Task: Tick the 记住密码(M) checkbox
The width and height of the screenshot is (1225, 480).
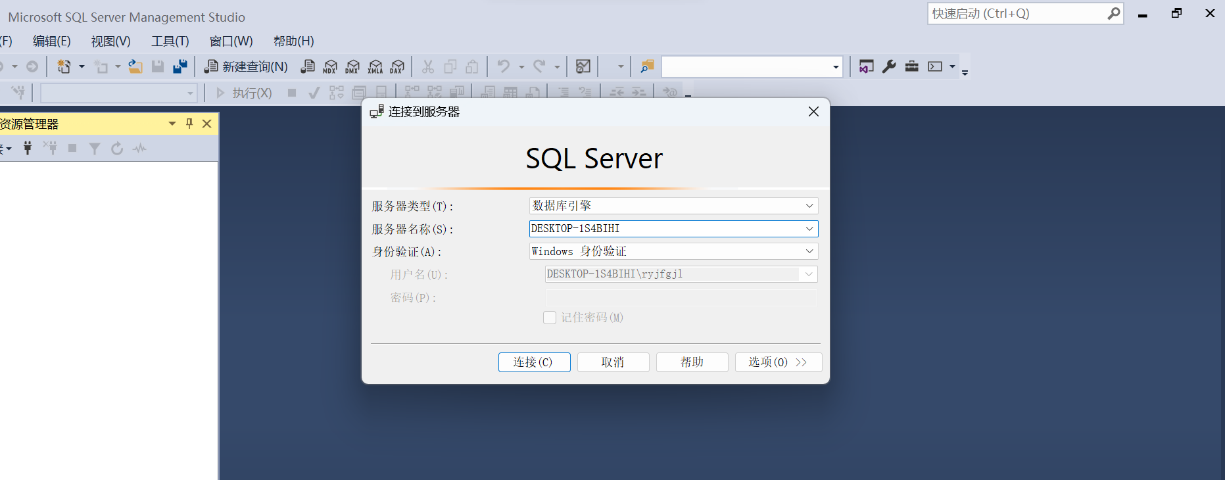Action: coord(550,318)
